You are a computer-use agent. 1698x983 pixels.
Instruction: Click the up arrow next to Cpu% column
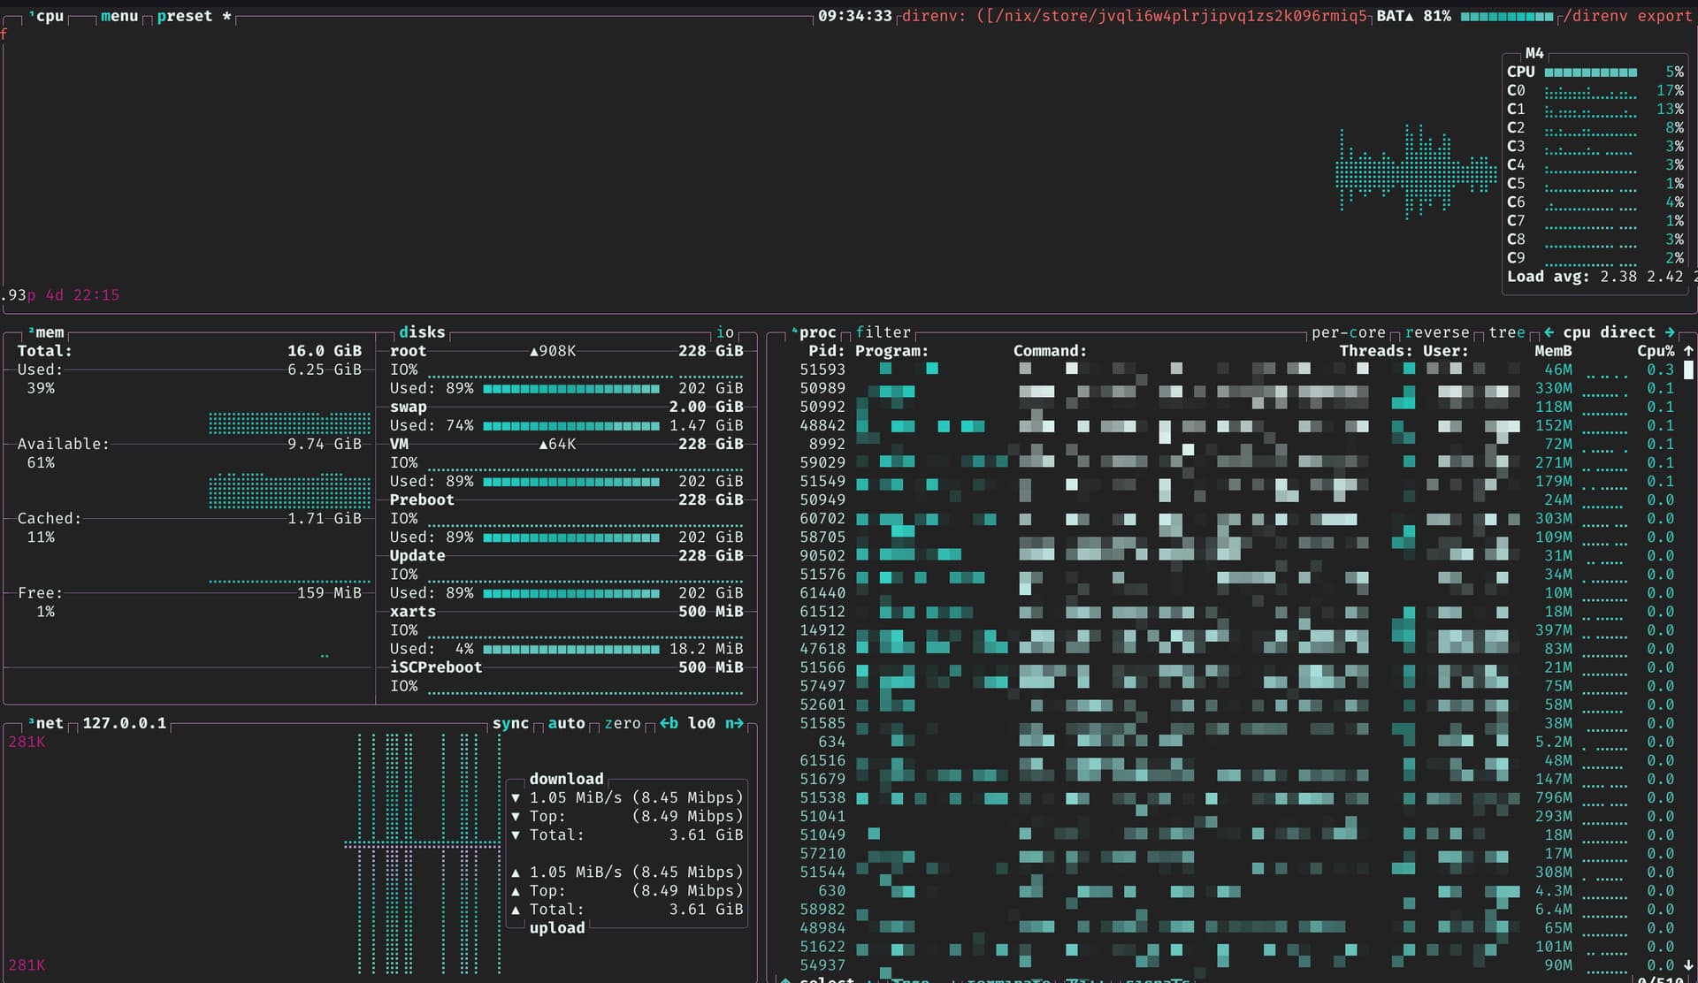click(1688, 351)
